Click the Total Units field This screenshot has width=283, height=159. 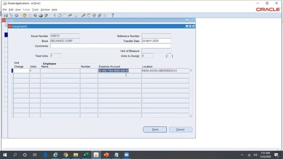[x=56, y=56]
